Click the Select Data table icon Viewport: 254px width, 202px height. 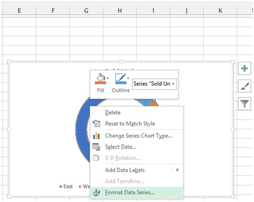97,147
